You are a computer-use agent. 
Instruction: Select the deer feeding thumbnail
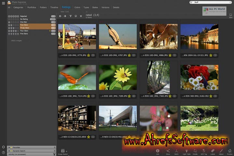click(x=159, y=37)
